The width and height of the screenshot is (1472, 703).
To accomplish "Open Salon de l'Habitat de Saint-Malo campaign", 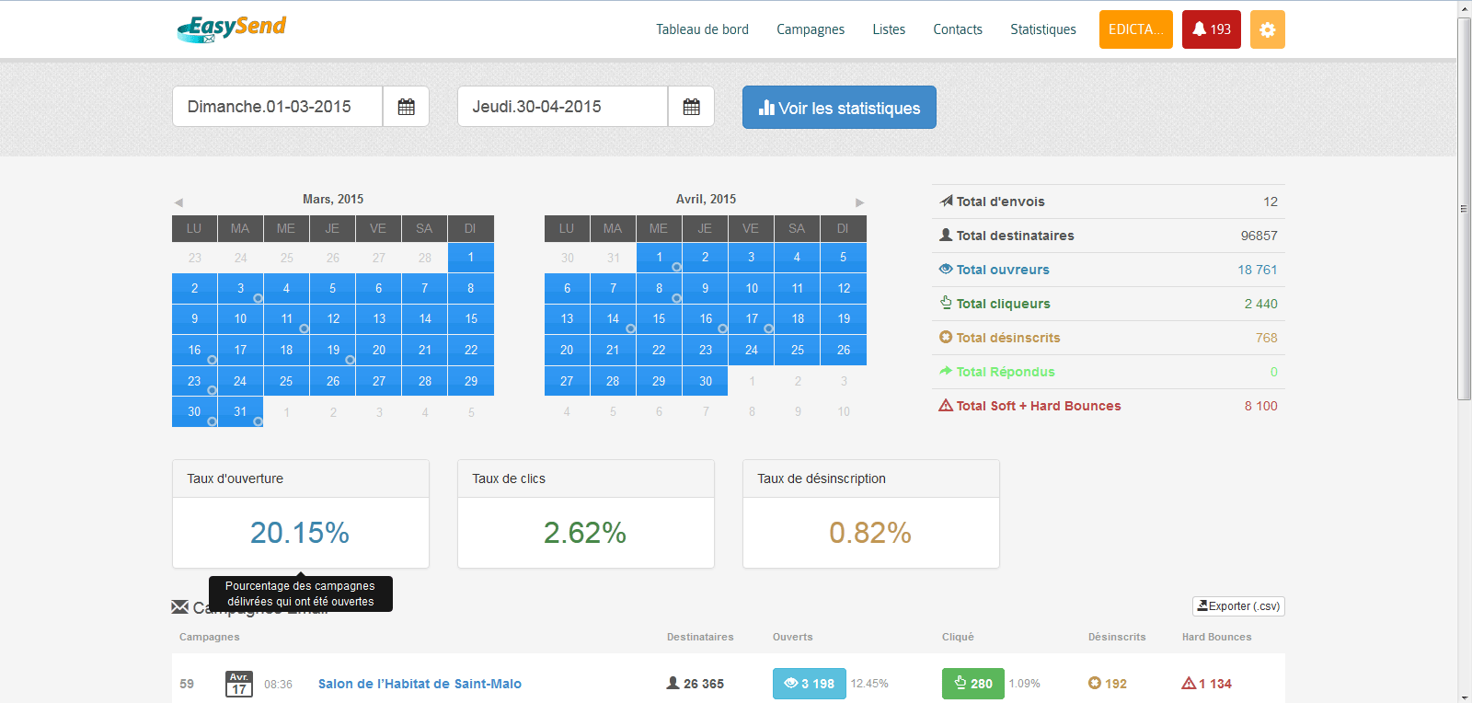I will [x=420, y=684].
